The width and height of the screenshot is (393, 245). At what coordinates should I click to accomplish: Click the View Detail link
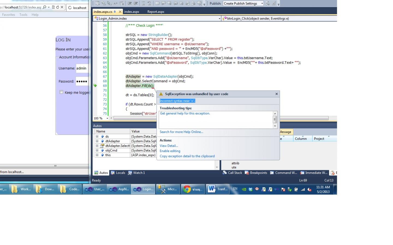[x=169, y=146]
